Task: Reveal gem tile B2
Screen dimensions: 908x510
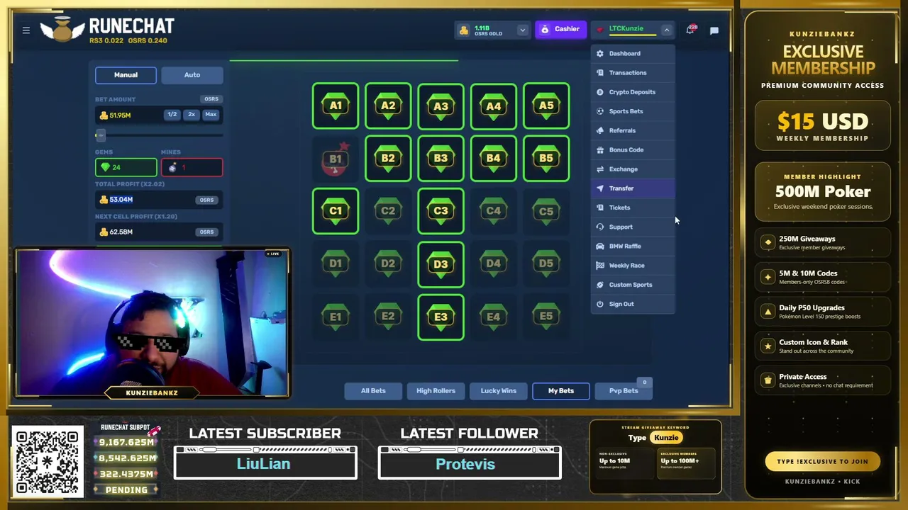Action: click(388, 159)
